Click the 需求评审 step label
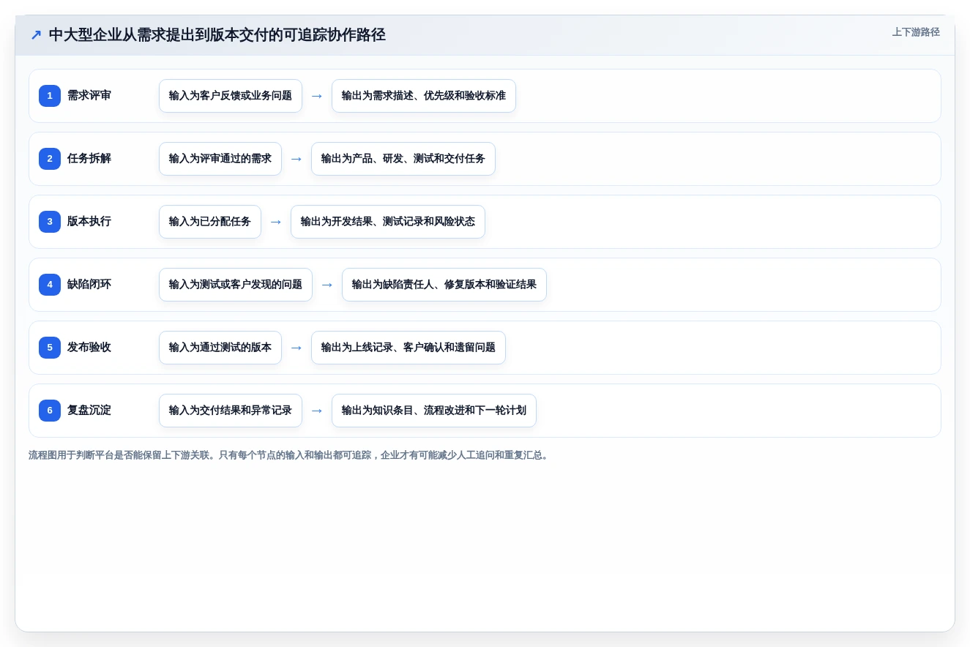 [x=89, y=95]
